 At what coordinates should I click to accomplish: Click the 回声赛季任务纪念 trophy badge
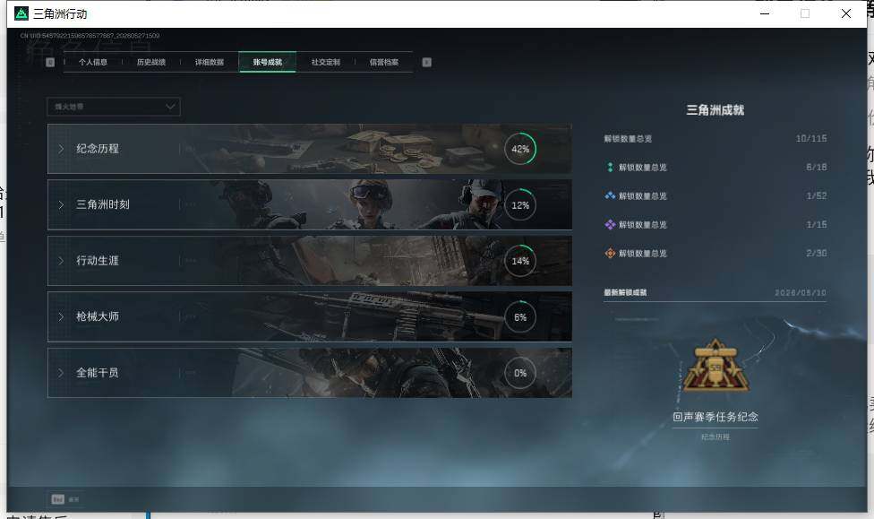(715, 366)
